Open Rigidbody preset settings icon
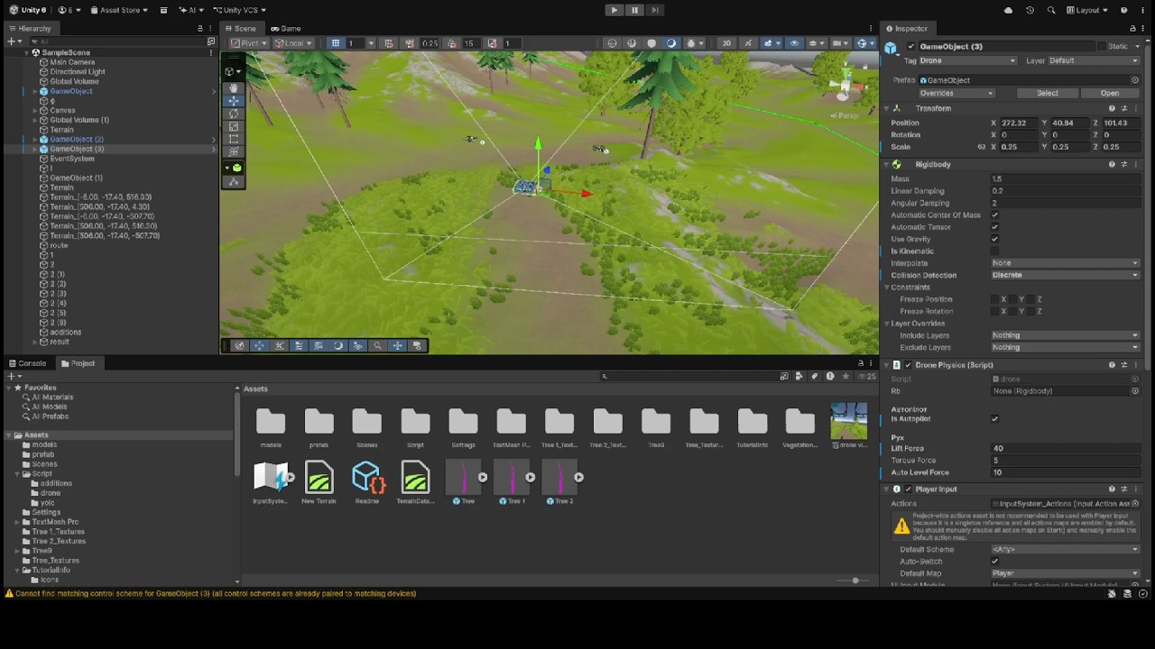Viewport: 1155px width, 649px height. tap(1123, 164)
